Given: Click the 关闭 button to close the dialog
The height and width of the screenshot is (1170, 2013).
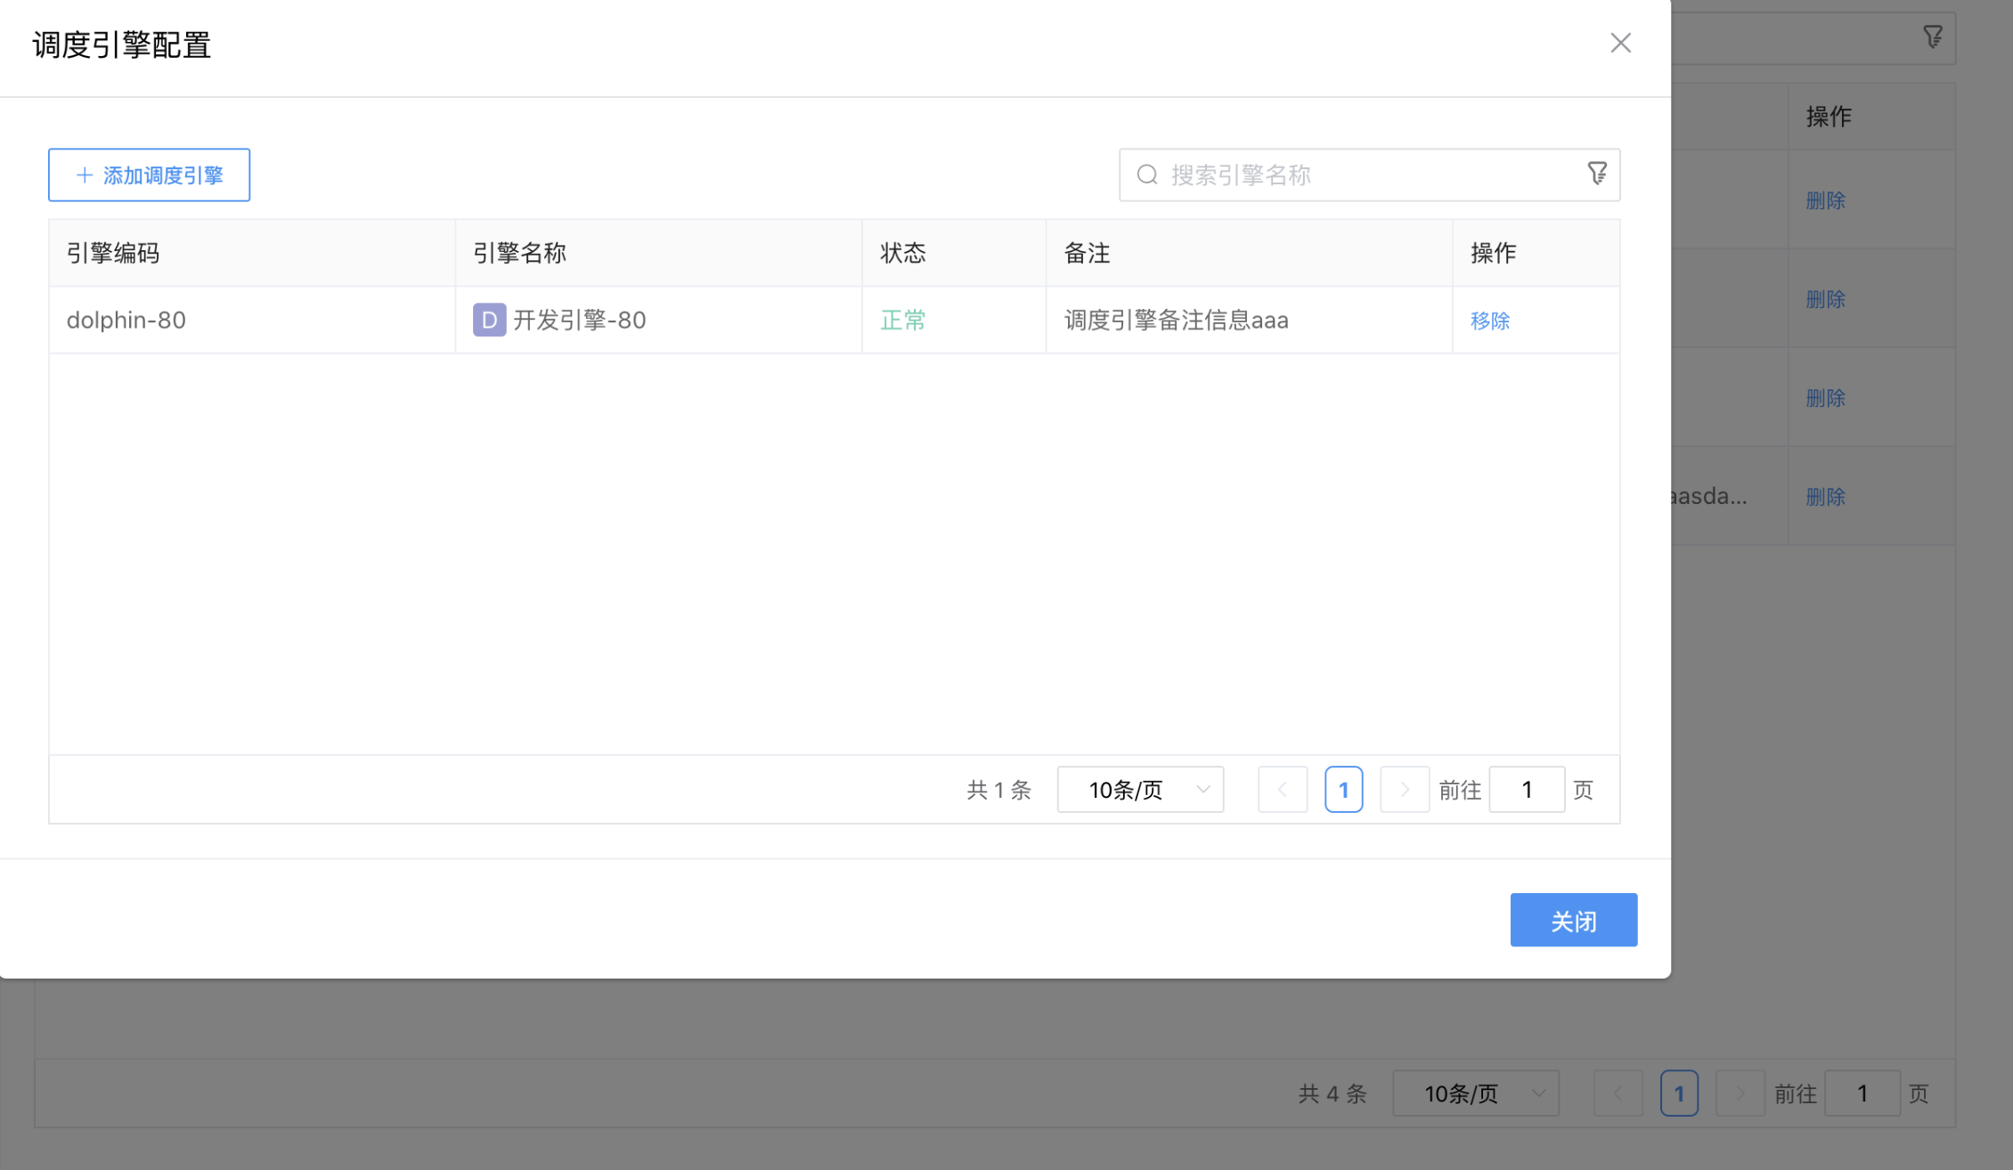Looking at the screenshot, I should click(1574, 920).
